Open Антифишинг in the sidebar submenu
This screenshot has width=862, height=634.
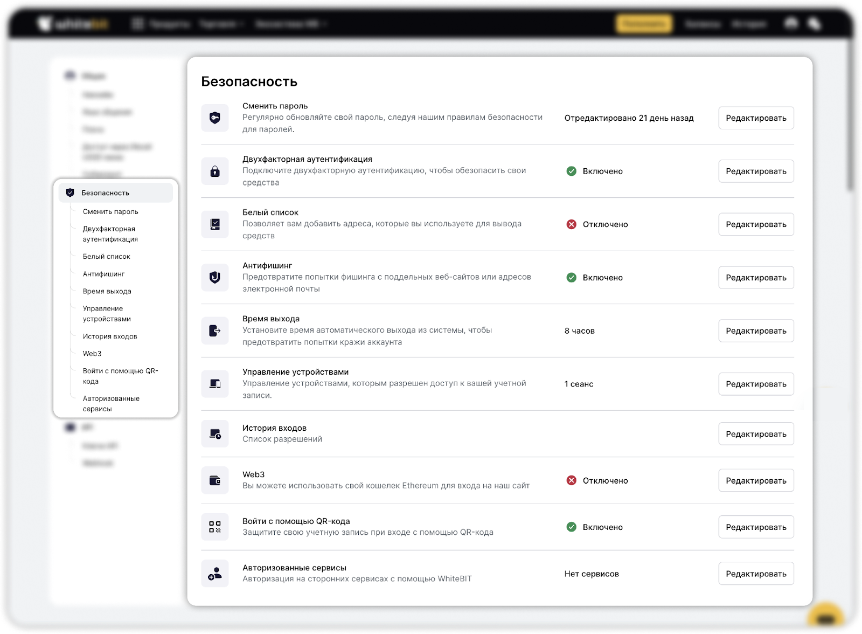coord(103,274)
